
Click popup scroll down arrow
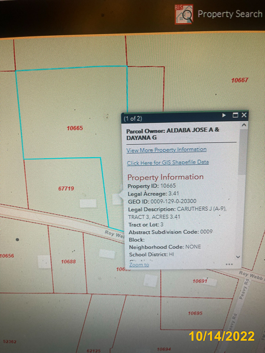click(238, 257)
